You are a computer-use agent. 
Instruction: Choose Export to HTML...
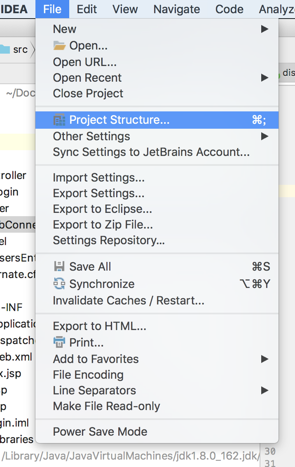click(157, 326)
